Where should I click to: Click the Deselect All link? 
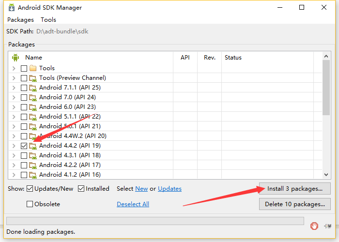coord(133,204)
